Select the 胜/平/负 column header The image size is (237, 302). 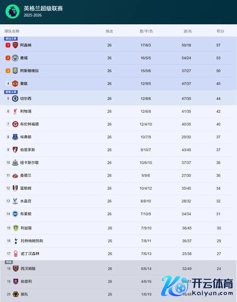146,31
